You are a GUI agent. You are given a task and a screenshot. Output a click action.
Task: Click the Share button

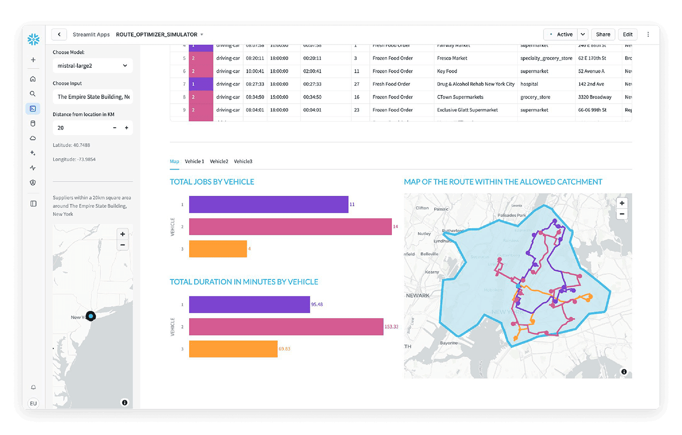[603, 35]
